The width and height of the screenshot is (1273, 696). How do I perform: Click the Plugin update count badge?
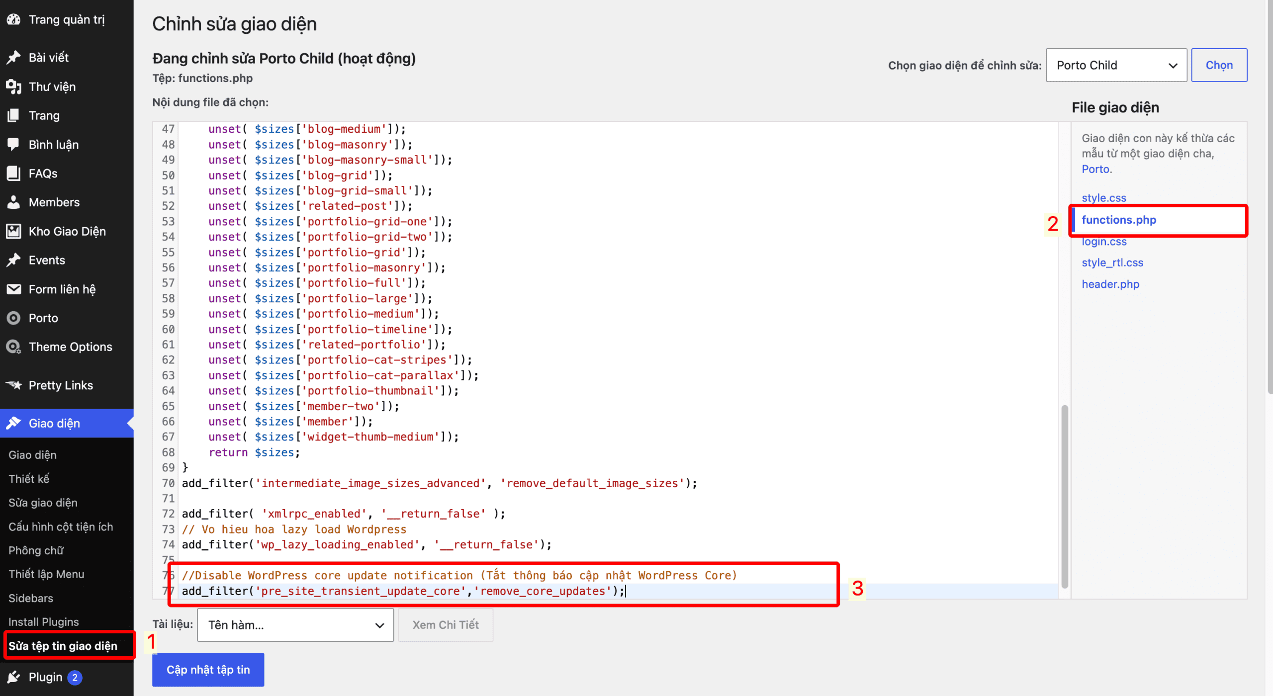75,678
